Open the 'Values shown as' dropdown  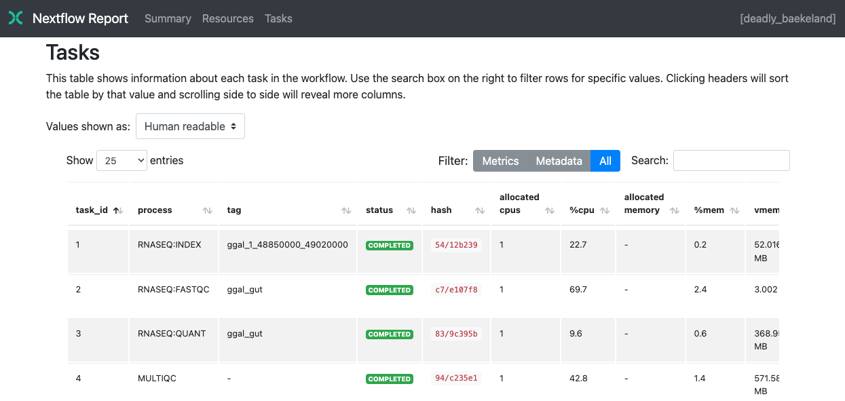(x=190, y=126)
